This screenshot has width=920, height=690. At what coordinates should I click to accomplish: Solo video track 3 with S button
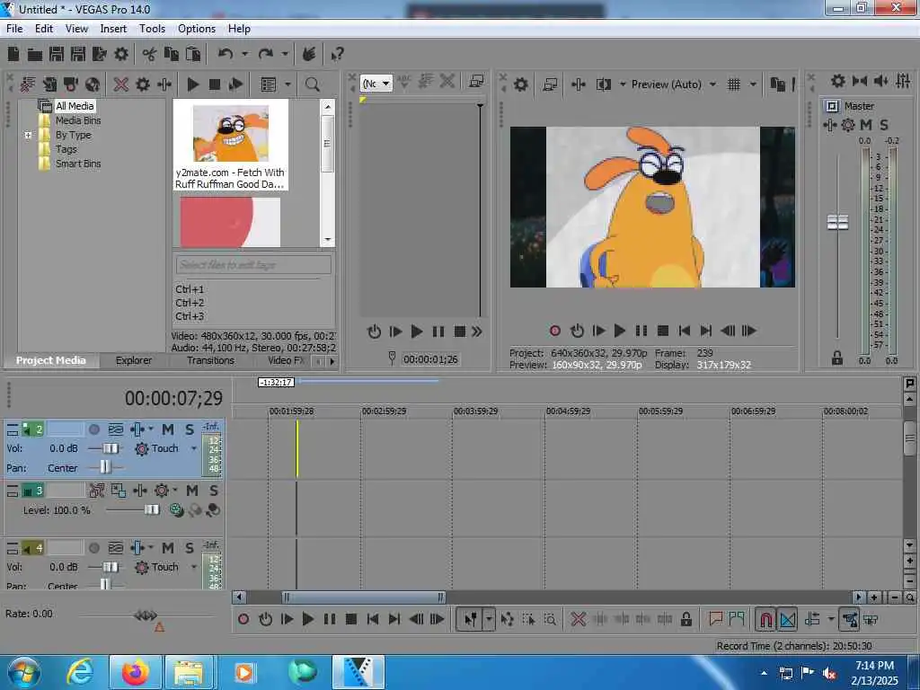pyautogui.click(x=214, y=491)
